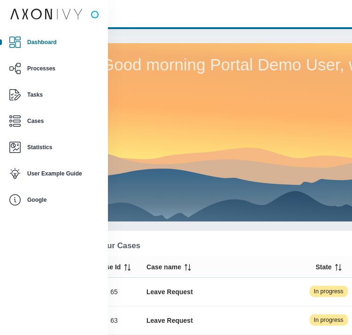Click the Statistics chart icon

pos(15,147)
